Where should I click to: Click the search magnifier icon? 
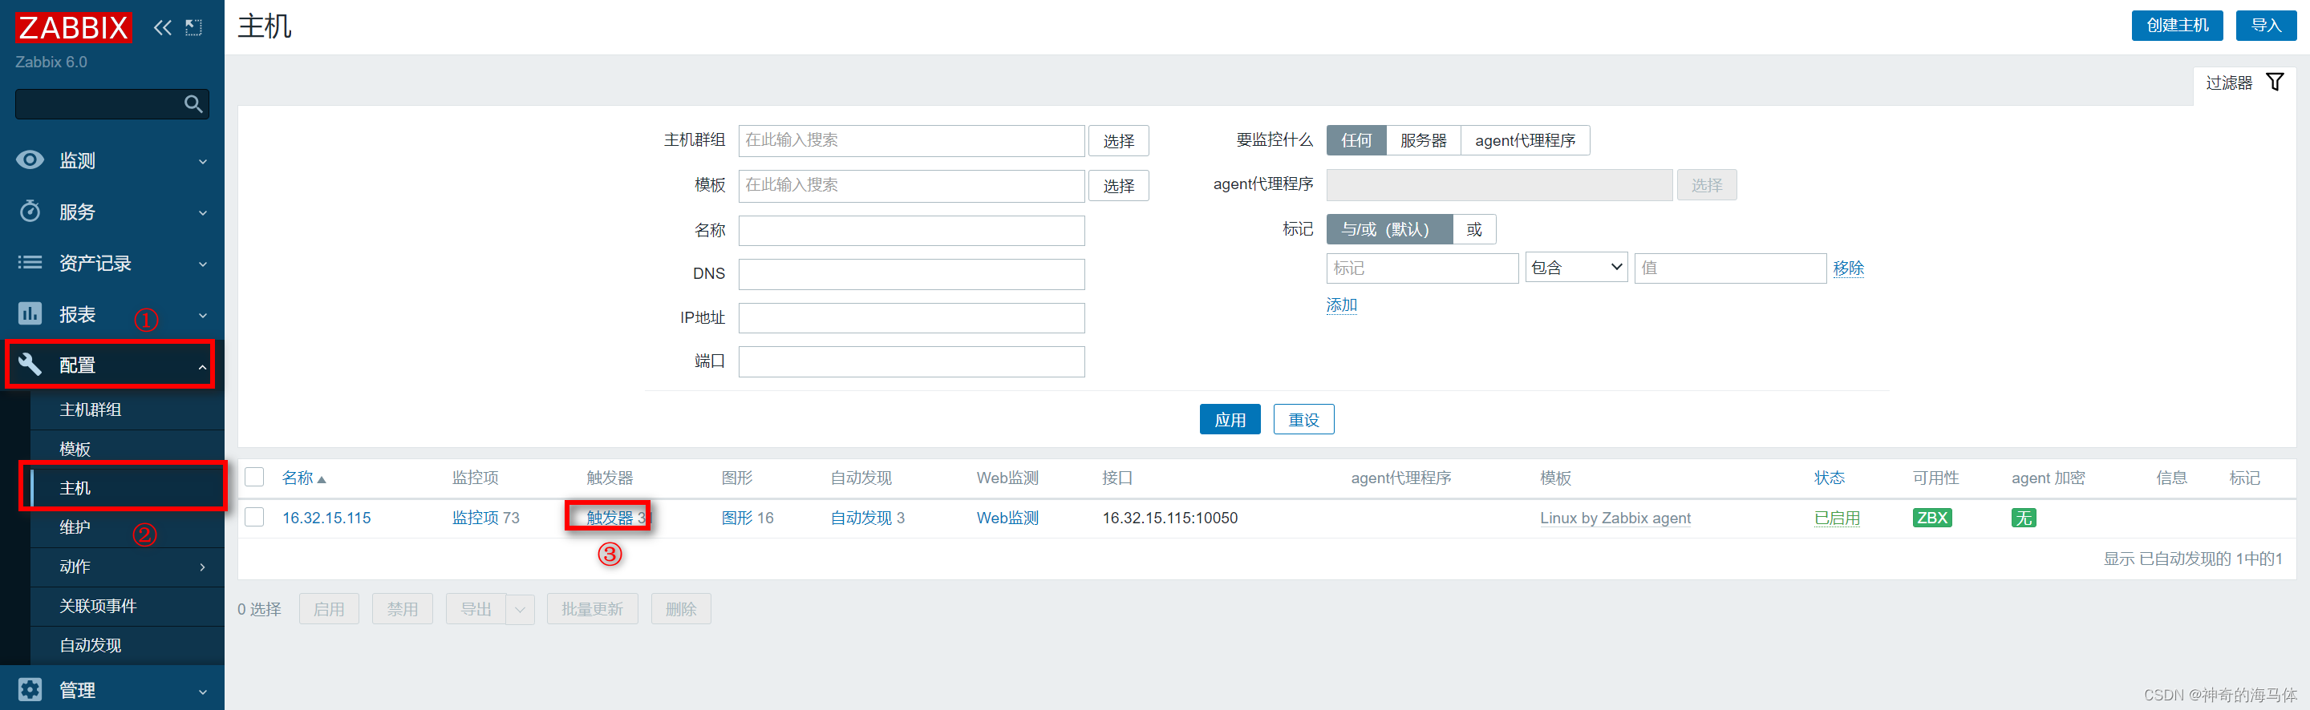click(192, 104)
